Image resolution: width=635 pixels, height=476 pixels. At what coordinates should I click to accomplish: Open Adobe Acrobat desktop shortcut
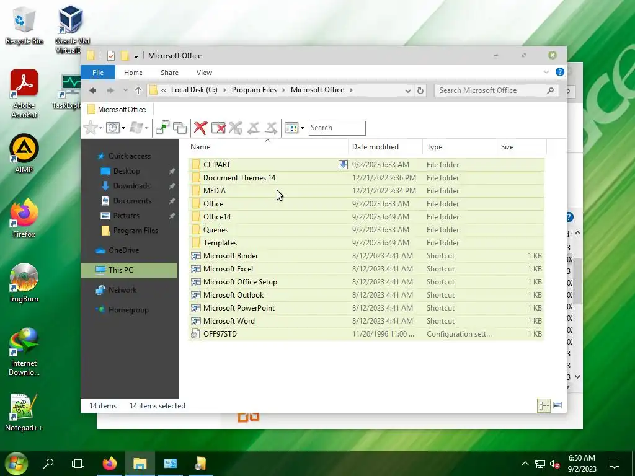(x=24, y=94)
